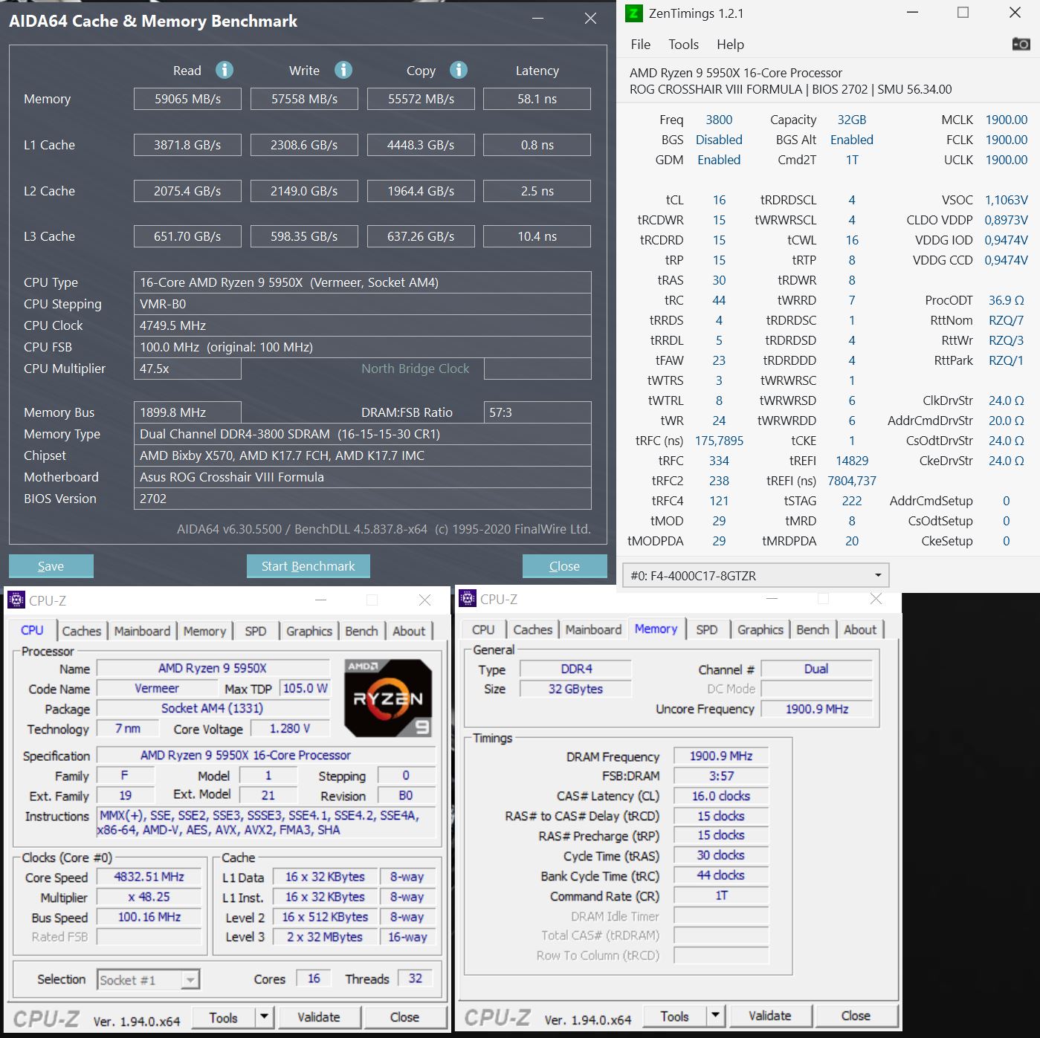This screenshot has width=1040, height=1038.
Task: Click Close in right CPU-Z window
Action: (x=856, y=1015)
